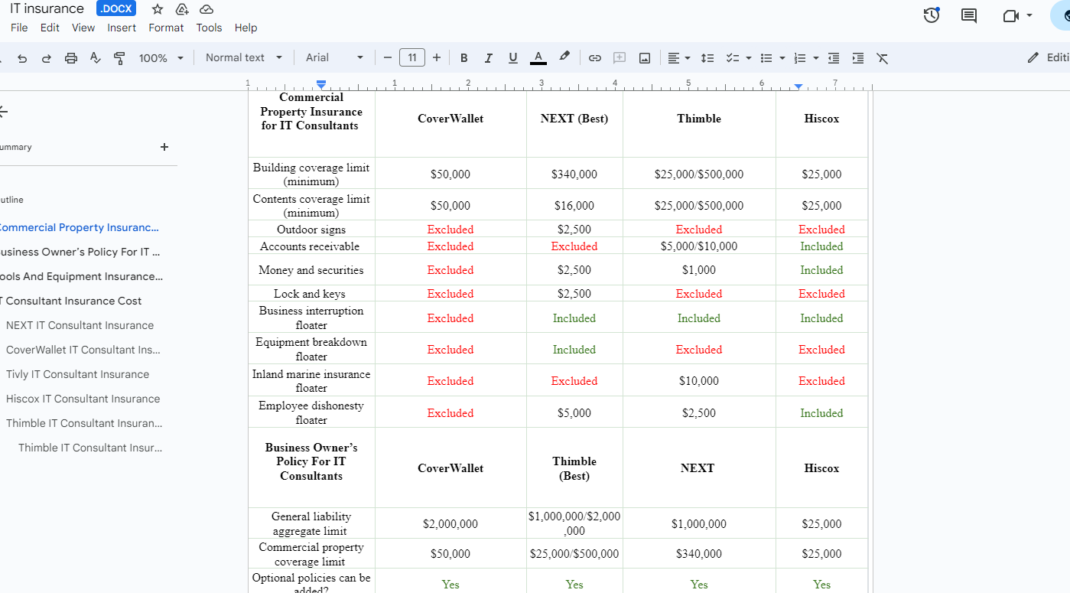The image size is (1070, 593).
Task: Click the Inland marine $10,000 cell
Action: [x=699, y=381]
